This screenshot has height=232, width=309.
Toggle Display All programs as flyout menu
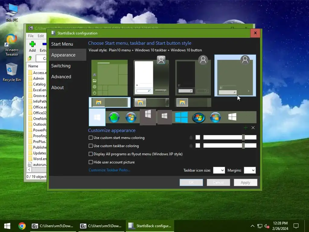point(91,154)
